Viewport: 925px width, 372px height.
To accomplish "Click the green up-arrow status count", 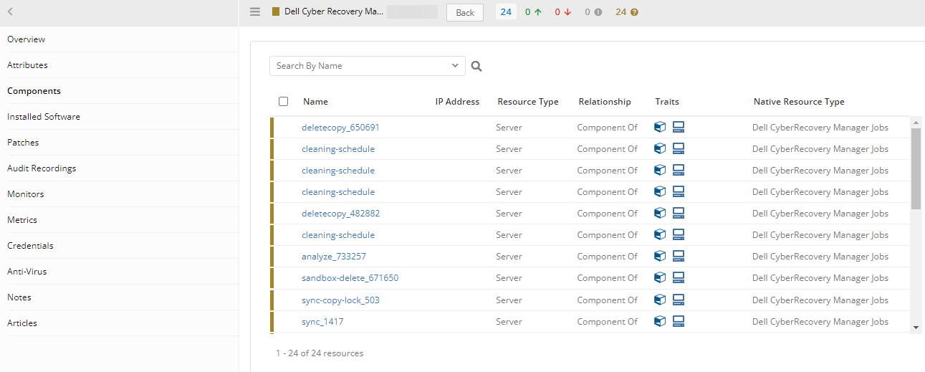I will (533, 12).
